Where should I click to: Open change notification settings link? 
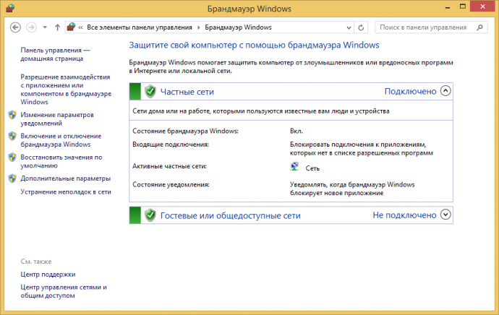tap(57, 119)
